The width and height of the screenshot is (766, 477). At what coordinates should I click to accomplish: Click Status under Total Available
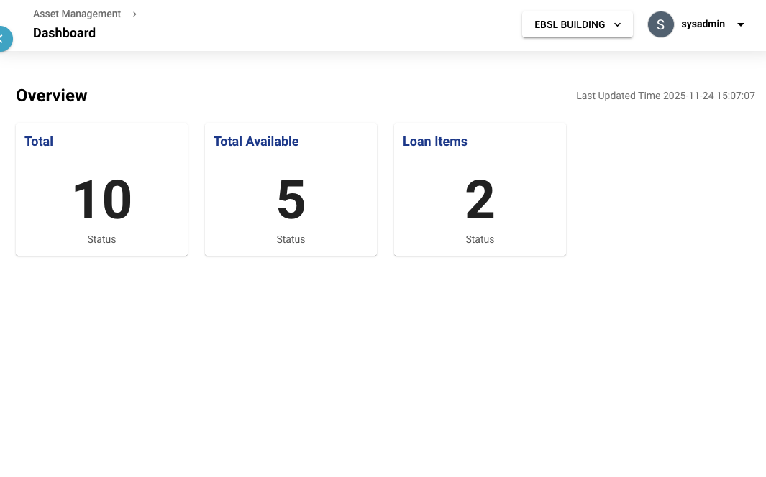[291, 239]
